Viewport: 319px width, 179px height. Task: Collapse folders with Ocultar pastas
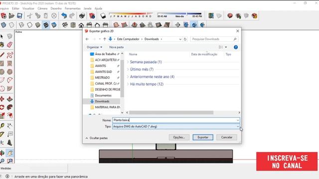click(x=97, y=138)
